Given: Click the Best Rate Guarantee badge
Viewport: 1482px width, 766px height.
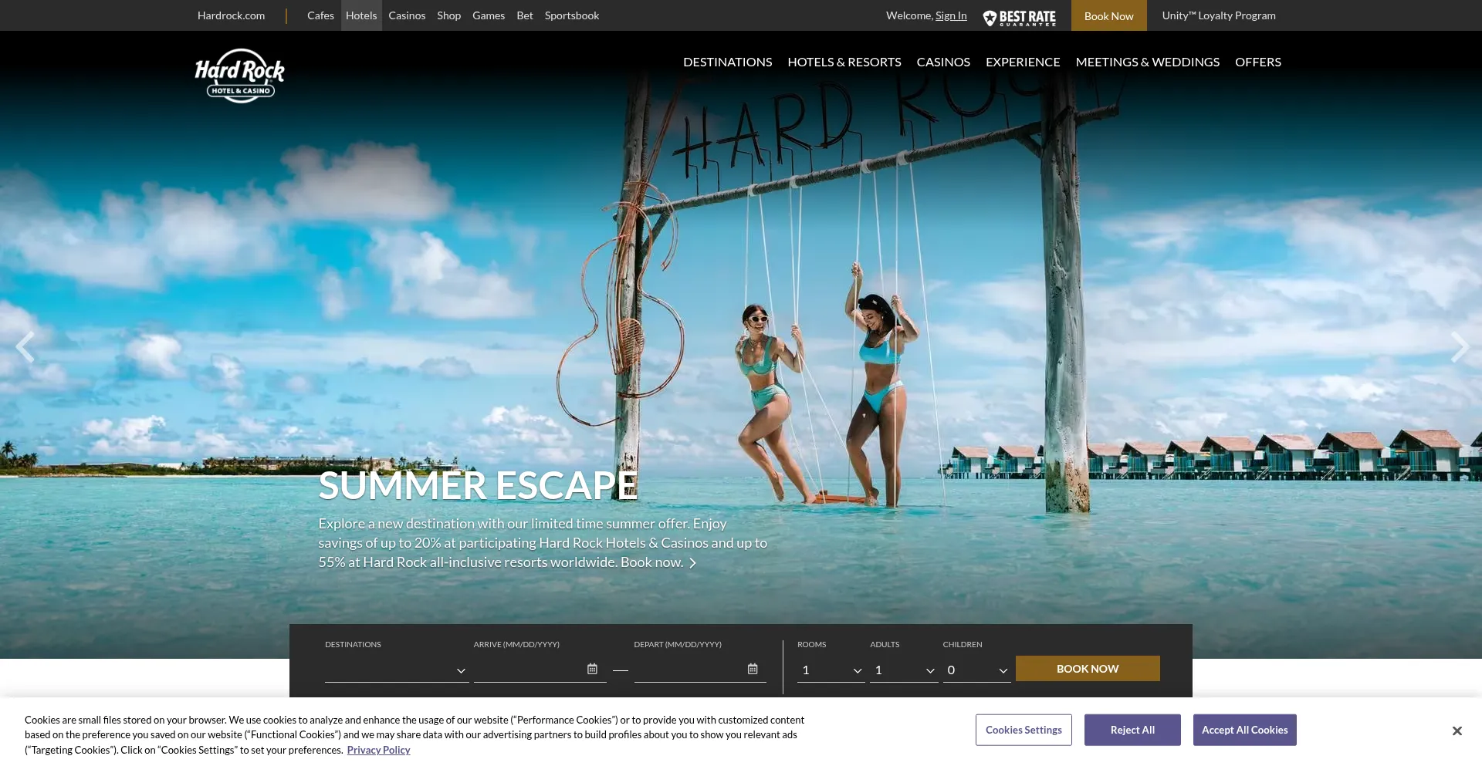Looking at the screenshot, I should pos(1019,17).
